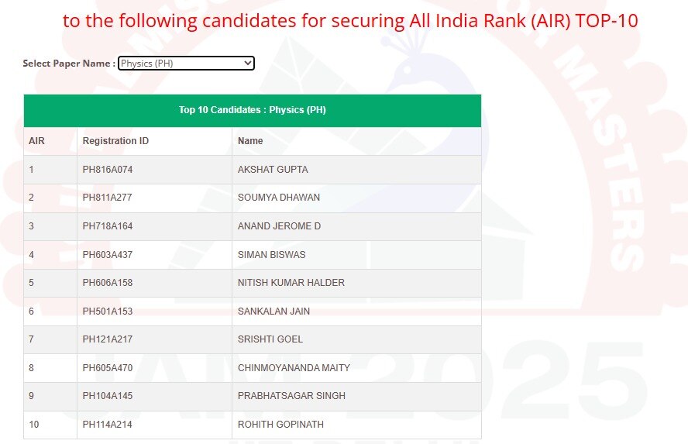688x444 pixels.
Task: Select the name SOUMYA DHAWAN
Action: click(x=278, y=198)
